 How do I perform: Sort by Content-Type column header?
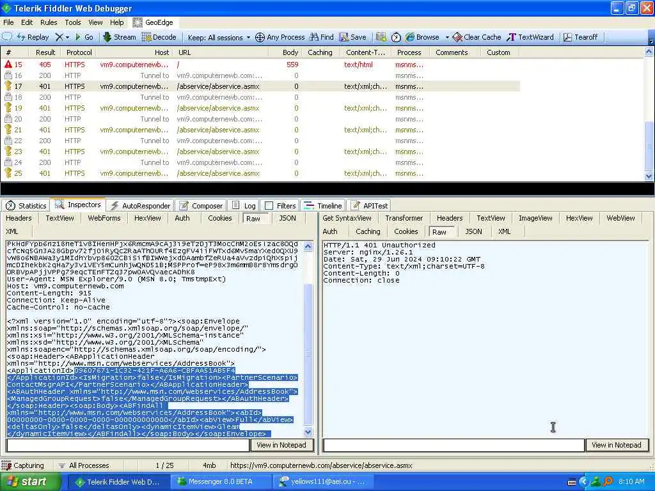tap(365, 52)
